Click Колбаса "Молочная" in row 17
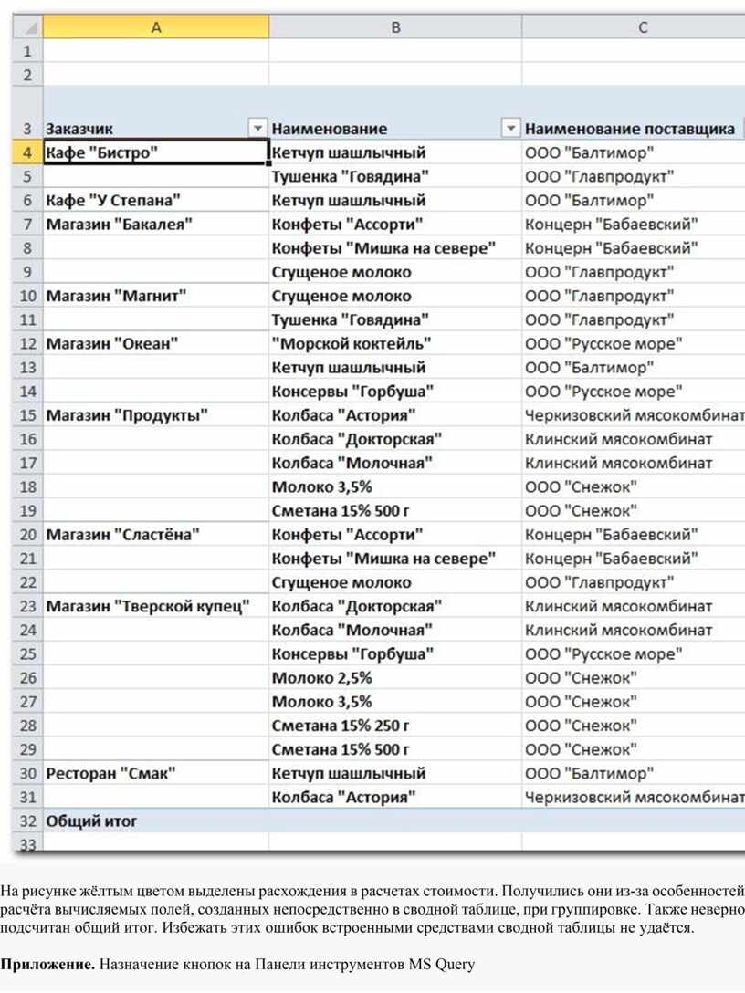Screen dimensions: 745x993 click(395, 463)
